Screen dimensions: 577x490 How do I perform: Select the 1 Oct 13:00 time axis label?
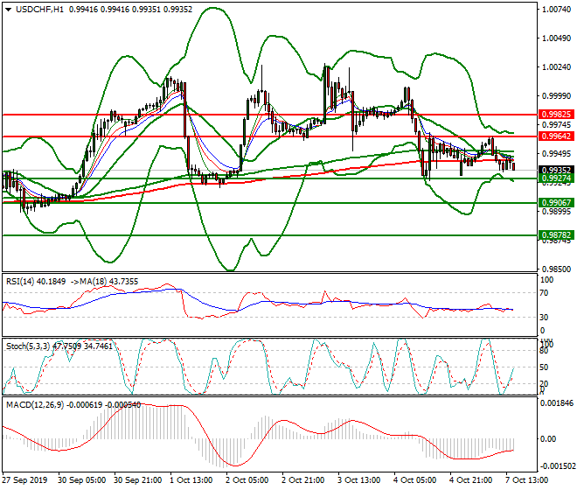click(191, 480)
